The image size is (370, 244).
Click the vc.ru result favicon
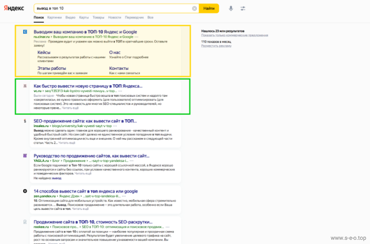tap(25, 86)
